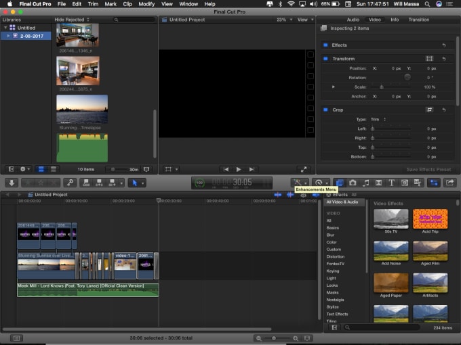Screen dimensions: 461x345
Task: Enter viewer full screen playback
Action: point(304,169)
